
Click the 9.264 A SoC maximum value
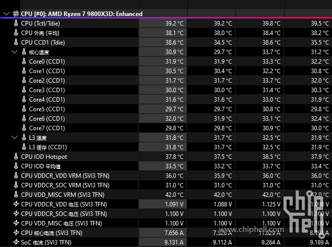point(271,242)
